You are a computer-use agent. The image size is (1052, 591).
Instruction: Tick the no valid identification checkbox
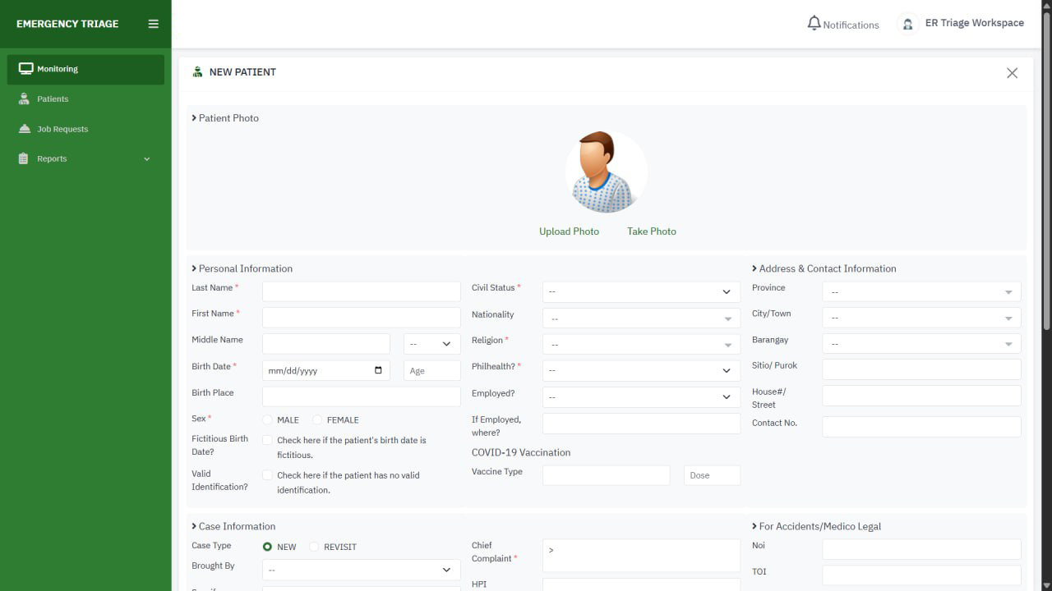[267, 475]
